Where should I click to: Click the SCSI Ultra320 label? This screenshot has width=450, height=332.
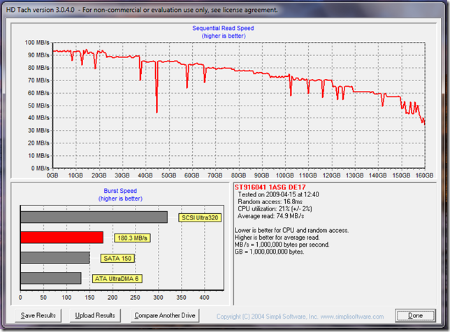(200, 217)
